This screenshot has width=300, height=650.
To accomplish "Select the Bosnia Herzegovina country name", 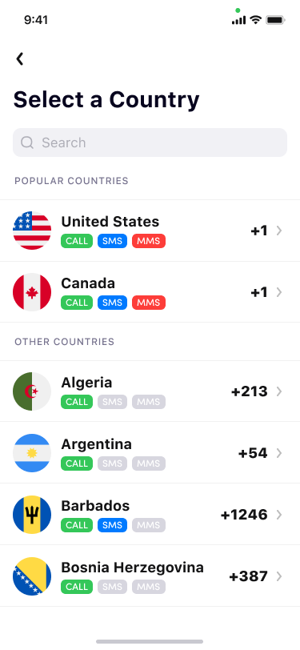I will pyautogui.click(x=132, y=567).
